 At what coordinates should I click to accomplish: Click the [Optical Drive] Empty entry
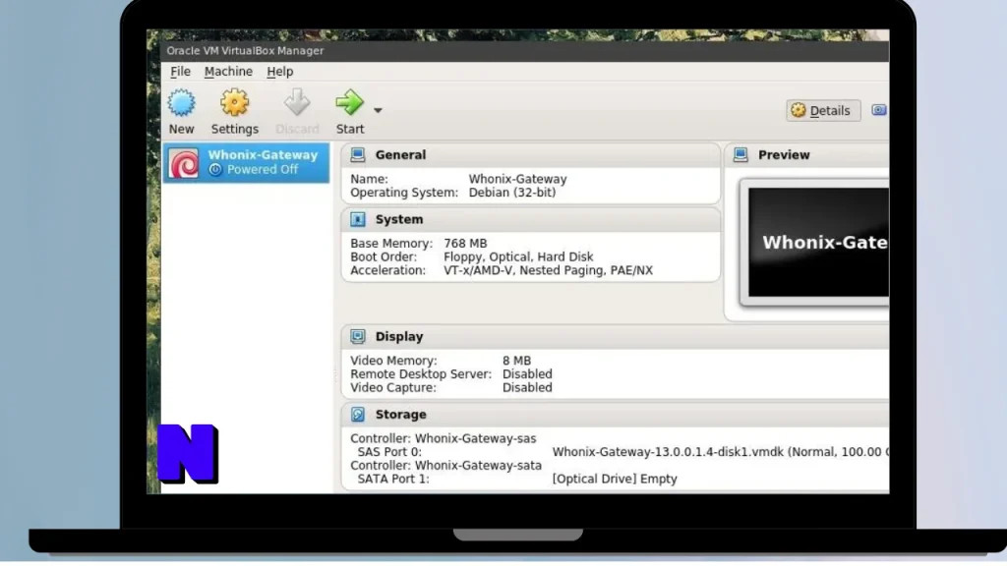615,479
